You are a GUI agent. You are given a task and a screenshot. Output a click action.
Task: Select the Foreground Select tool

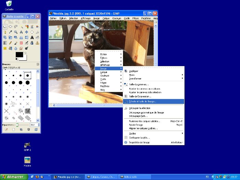[x=37, y=27]
